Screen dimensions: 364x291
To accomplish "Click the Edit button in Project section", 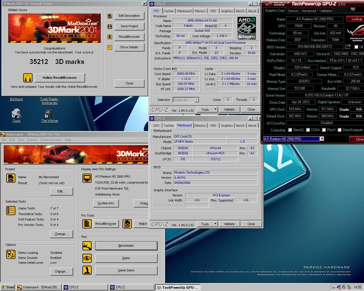I will click(61, 191).
